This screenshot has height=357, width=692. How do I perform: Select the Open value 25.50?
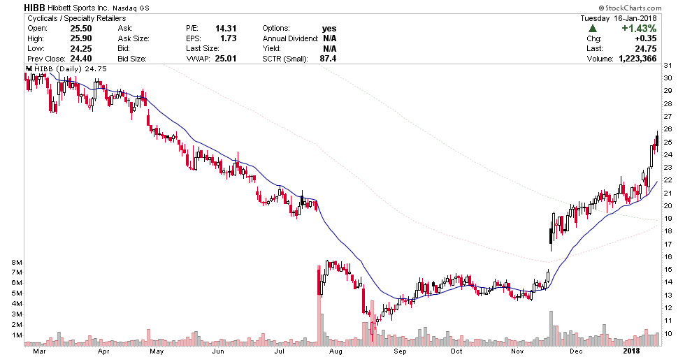[x=81, y=29]
